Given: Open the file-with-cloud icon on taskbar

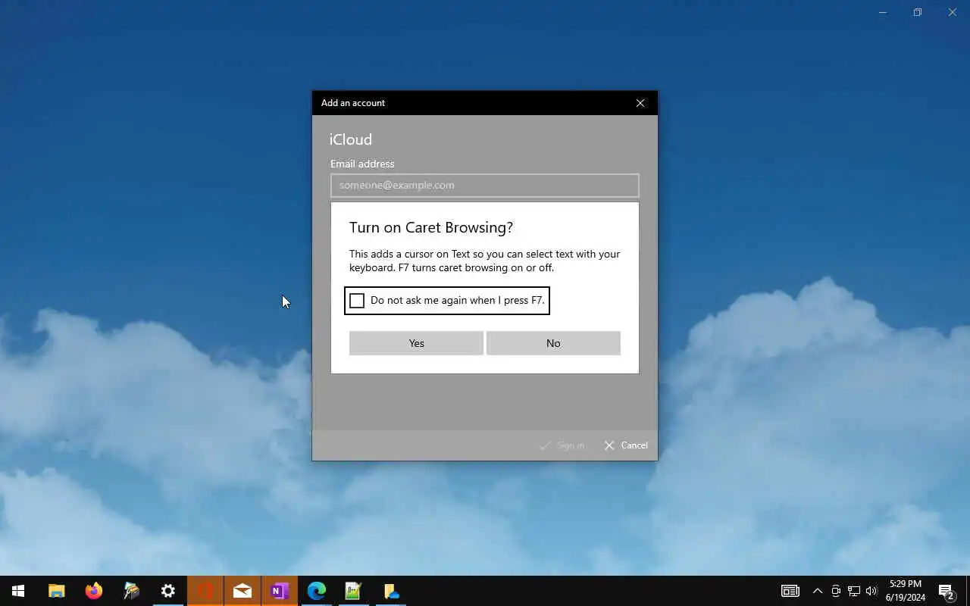Looking at the screenshot, I should [x=391, y=591].
